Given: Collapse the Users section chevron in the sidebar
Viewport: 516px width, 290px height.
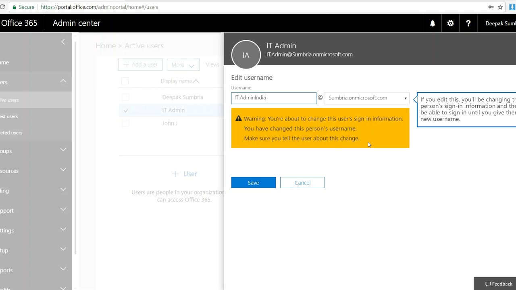Looking at the screenshot, I should click(63, 81).
